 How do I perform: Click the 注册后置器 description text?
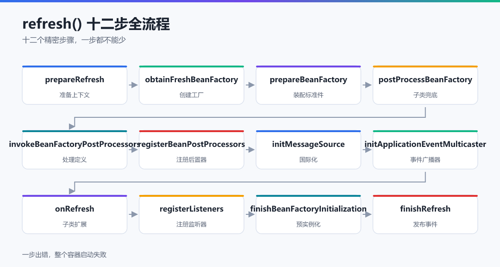point(191,159)
